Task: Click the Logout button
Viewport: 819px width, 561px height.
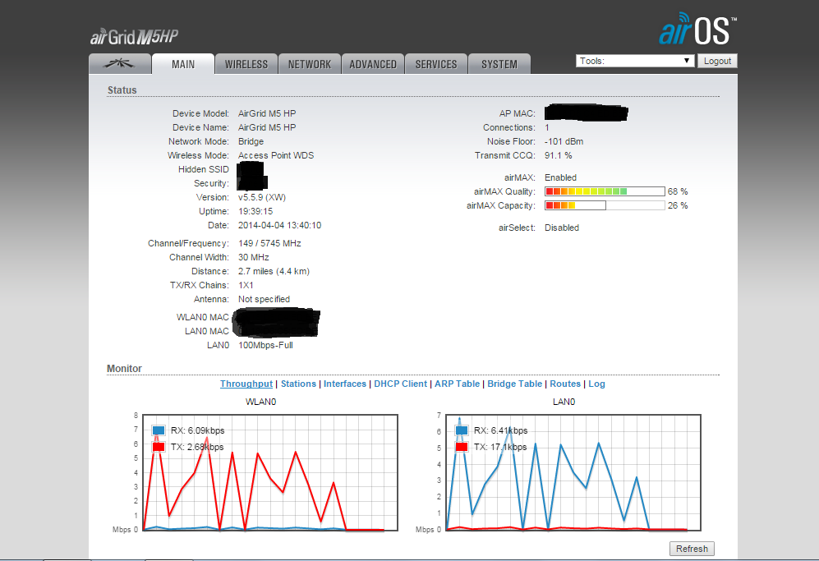Action: pos(717,61)
